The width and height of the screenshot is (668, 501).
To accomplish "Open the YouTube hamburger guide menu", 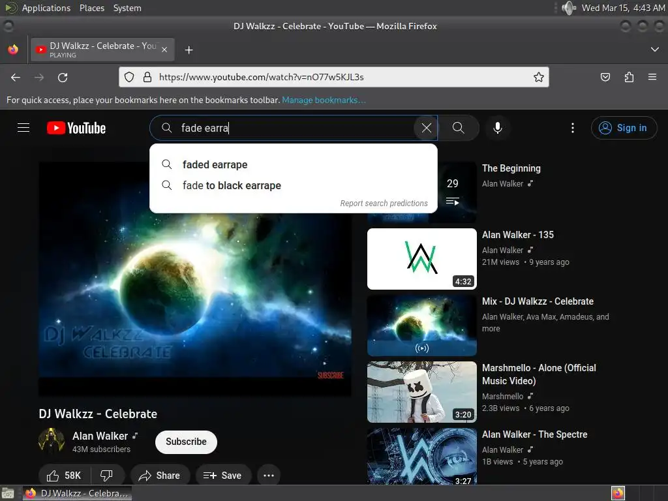I will [x=23, y=128].
